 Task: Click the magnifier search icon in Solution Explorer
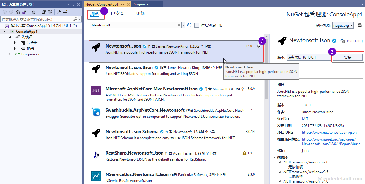point(75,19)
